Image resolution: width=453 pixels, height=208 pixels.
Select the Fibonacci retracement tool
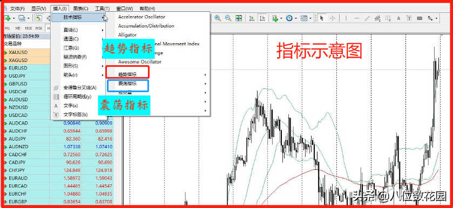(x=388, y=18)
